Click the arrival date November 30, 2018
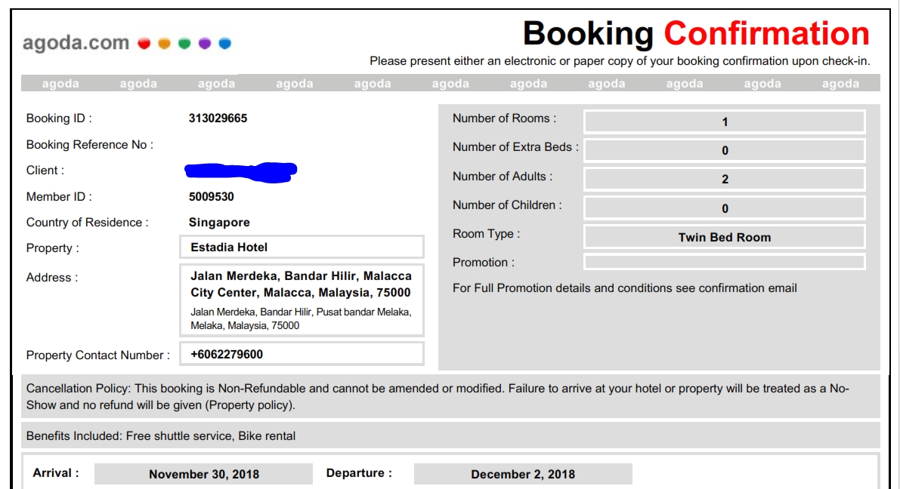900x489 pixels. pos(204,474)
